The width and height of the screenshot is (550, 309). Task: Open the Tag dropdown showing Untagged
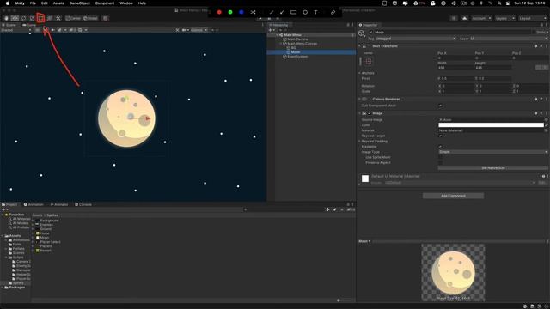(x=415, y=39)
